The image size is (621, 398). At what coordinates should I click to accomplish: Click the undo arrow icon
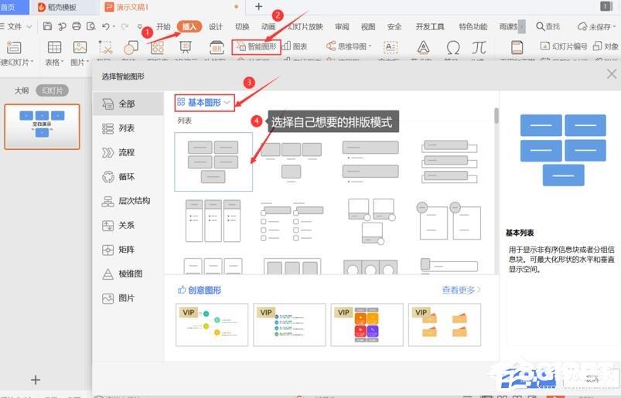click(106, 26)
